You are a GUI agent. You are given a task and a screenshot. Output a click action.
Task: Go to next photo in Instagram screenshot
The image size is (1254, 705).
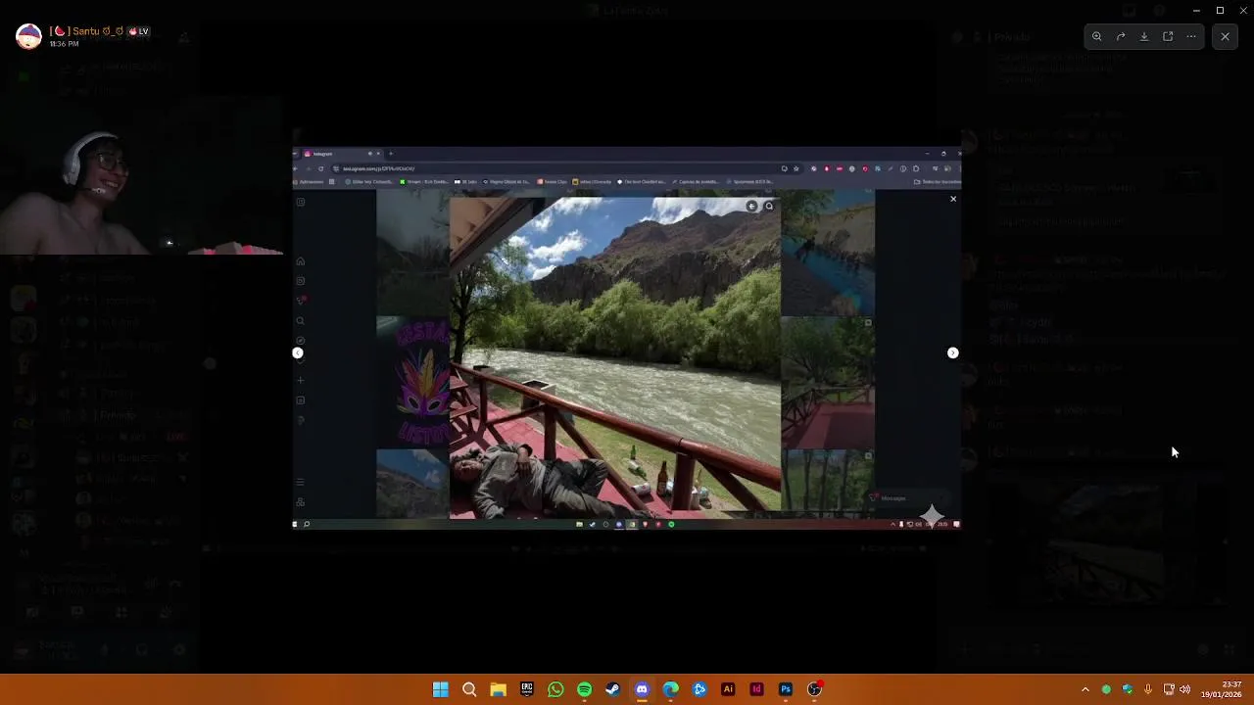(952, 352)
